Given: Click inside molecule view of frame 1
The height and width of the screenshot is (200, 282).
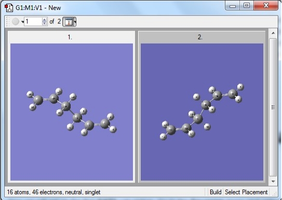Looking at the screenshot, I should coord(72,112).
